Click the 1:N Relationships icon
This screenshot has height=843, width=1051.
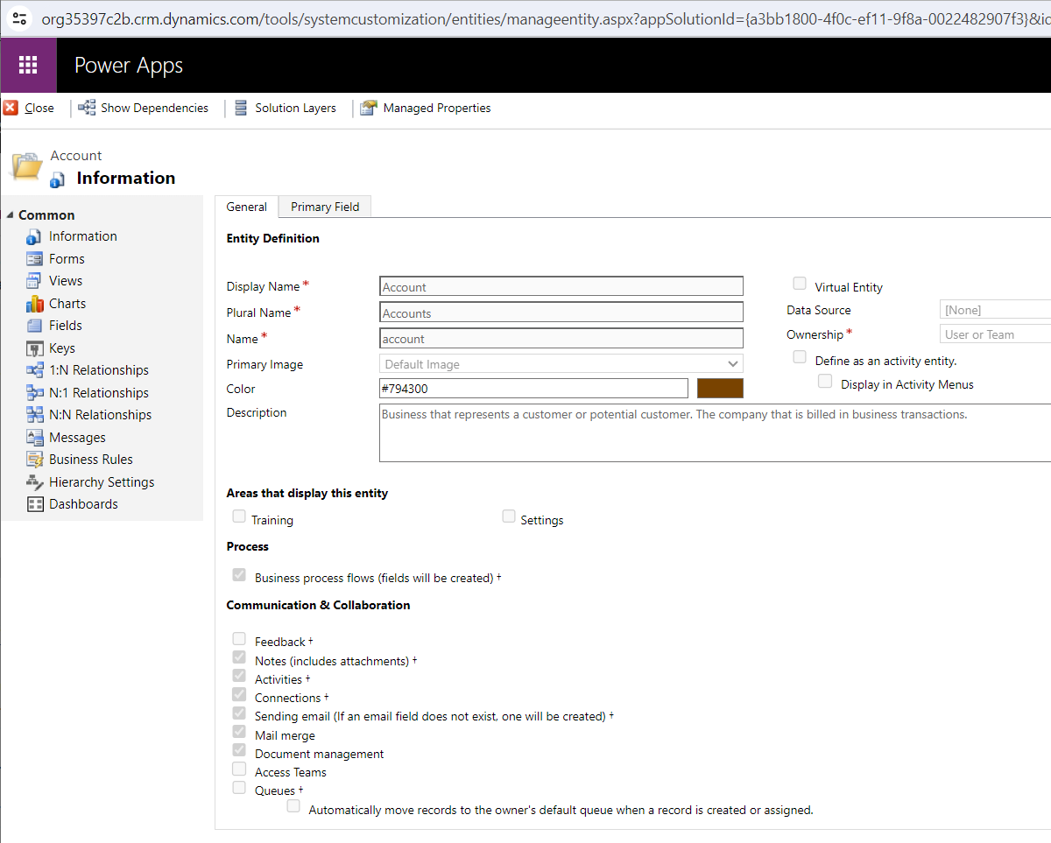(34, 370)
